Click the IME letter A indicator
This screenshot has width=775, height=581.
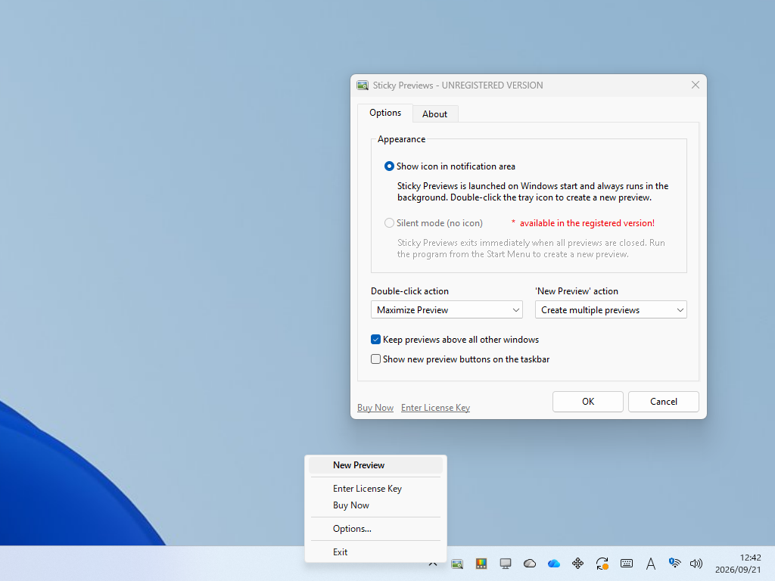click(x=650, y=564)
